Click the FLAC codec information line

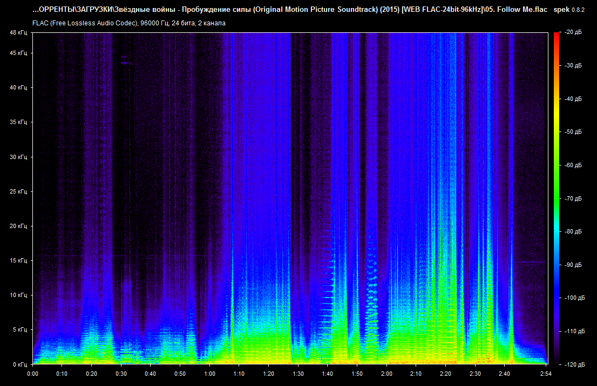[129, 23]
